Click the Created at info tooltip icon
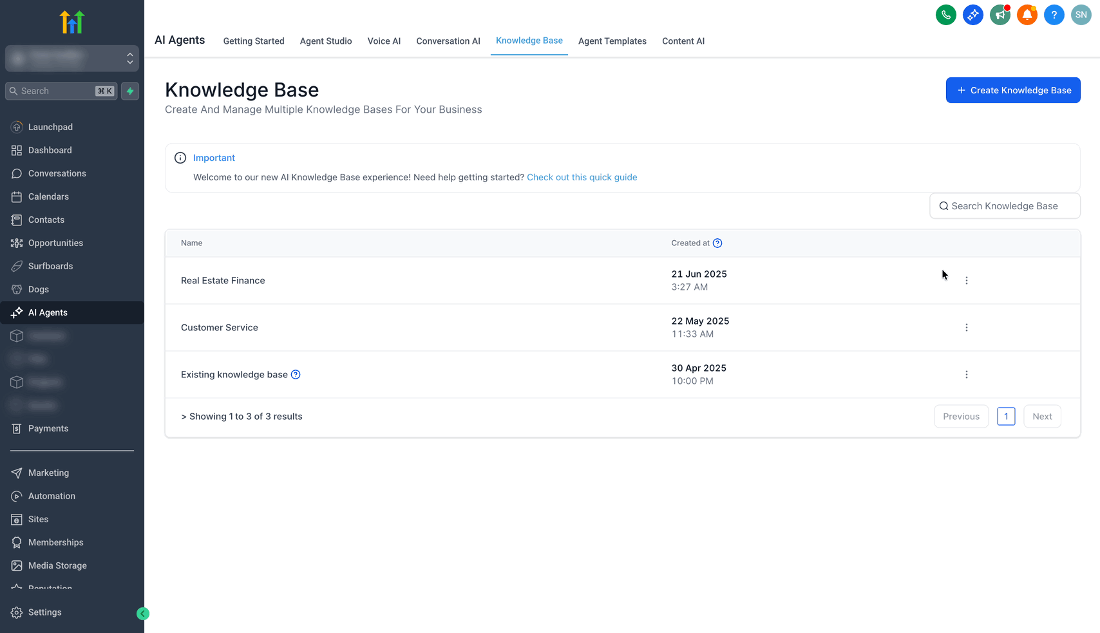Viewport: 1100px width, 633px height. [717, 243]
